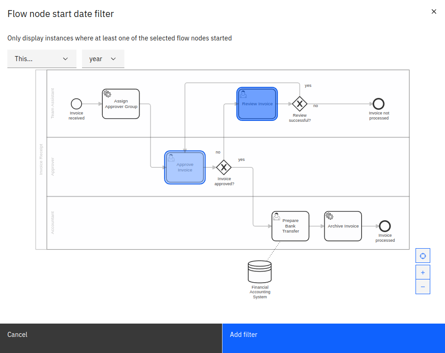
Task: Click the Financial Accounting System data store icon
Action: tap(259, 272)
